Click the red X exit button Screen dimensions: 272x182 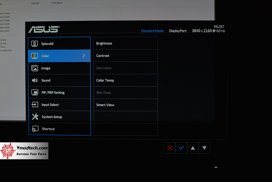point(170,148)
